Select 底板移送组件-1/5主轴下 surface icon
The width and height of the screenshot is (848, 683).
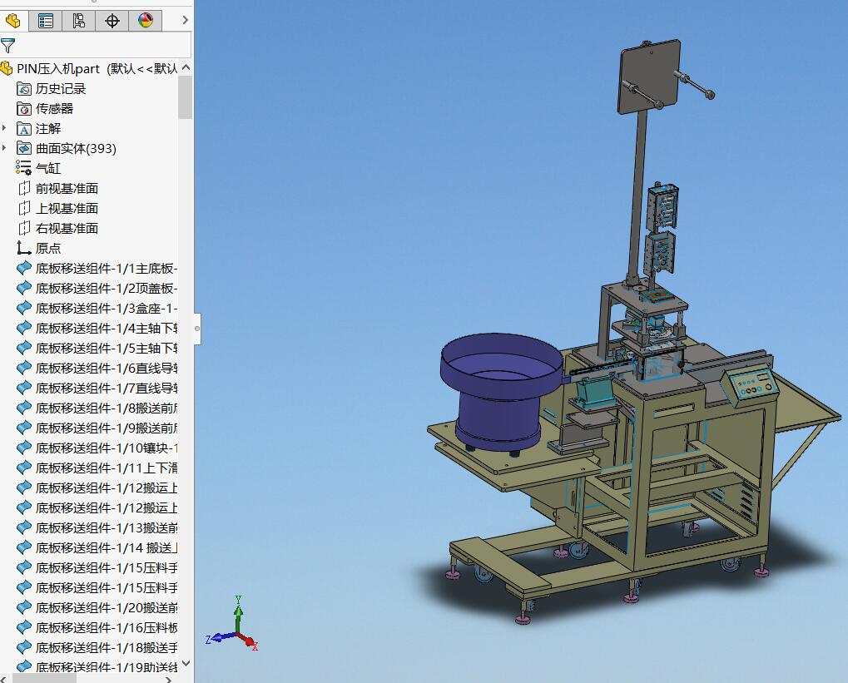[x=24, y=349]
